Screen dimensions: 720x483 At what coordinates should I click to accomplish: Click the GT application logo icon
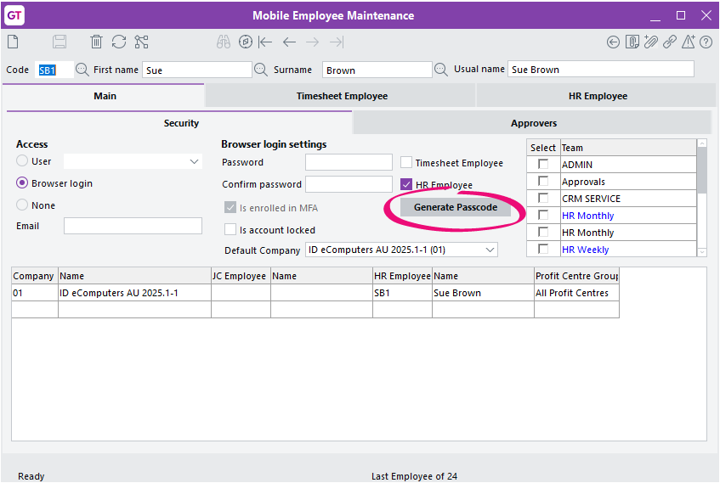pos(14,15)
